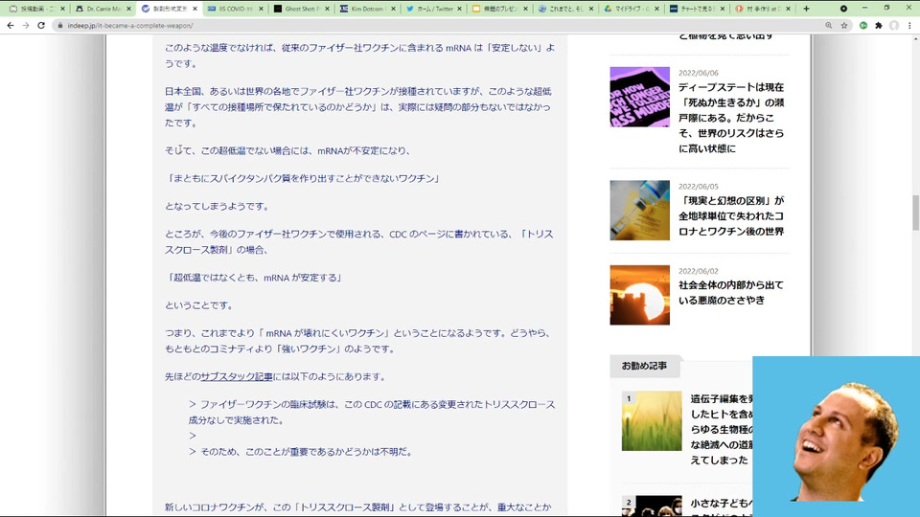Close the Dr. Carrie tab
The height and width of the screenshot is (517, 920).
click(128, 9)
